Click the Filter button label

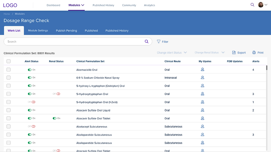tap(165, 42)
